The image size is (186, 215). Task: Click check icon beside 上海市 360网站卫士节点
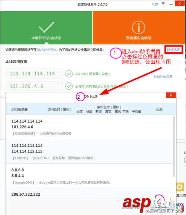coord(69,86)
